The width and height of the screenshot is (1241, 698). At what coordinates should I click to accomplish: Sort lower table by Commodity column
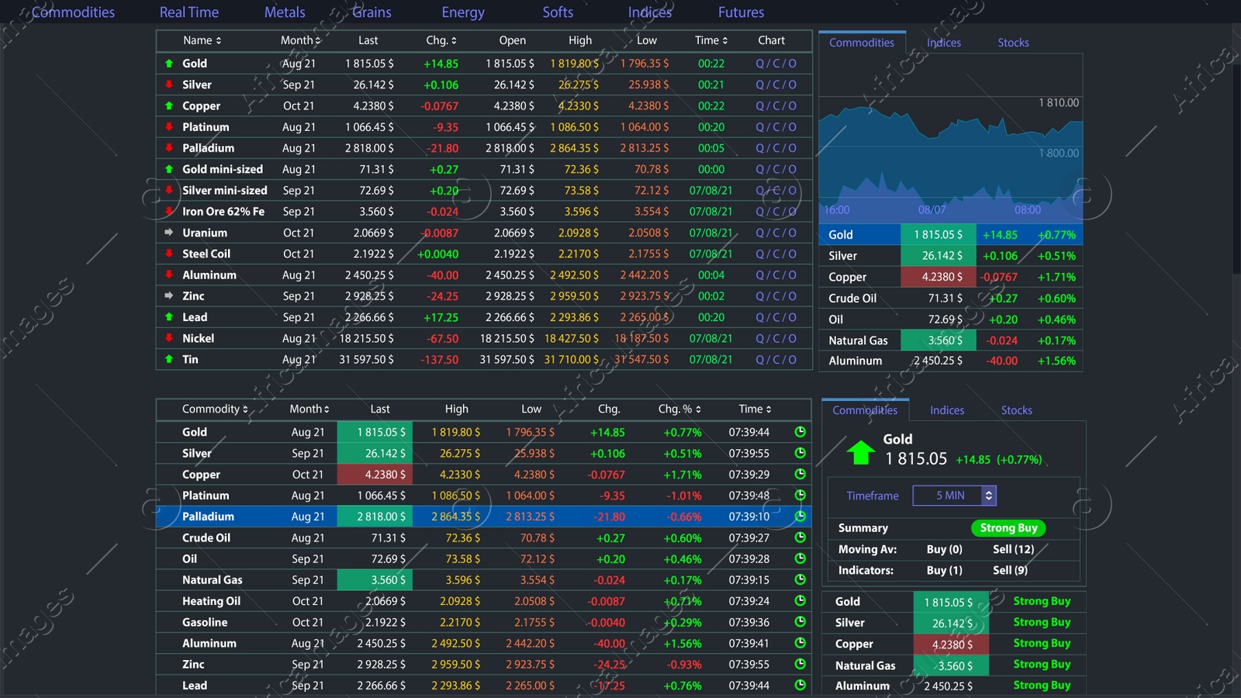pos(216,409)
